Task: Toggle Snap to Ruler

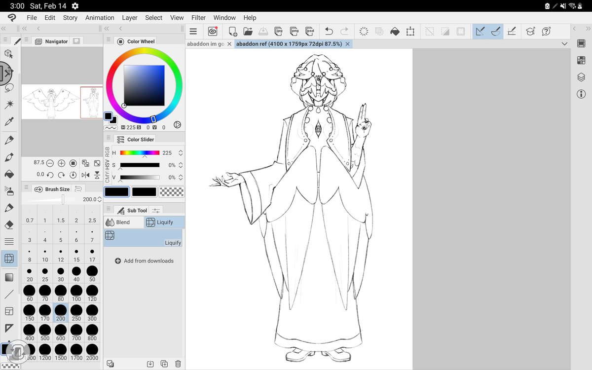Action: 480,31
